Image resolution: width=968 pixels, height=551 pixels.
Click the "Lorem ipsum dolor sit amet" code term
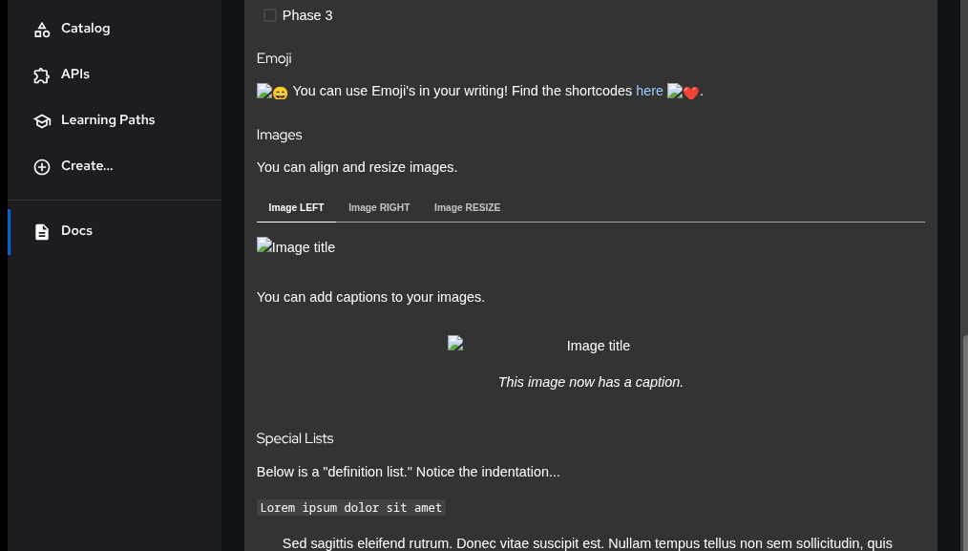(x=350, y=508)
